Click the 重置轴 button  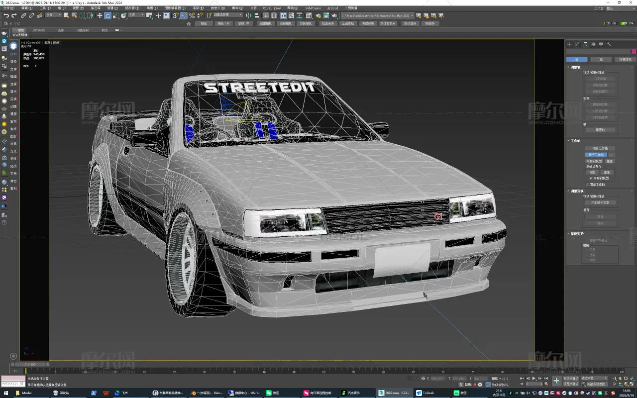point(600,130)
